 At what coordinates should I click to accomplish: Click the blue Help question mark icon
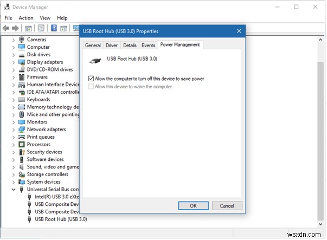pyautogui.click(x=54, y=28)
